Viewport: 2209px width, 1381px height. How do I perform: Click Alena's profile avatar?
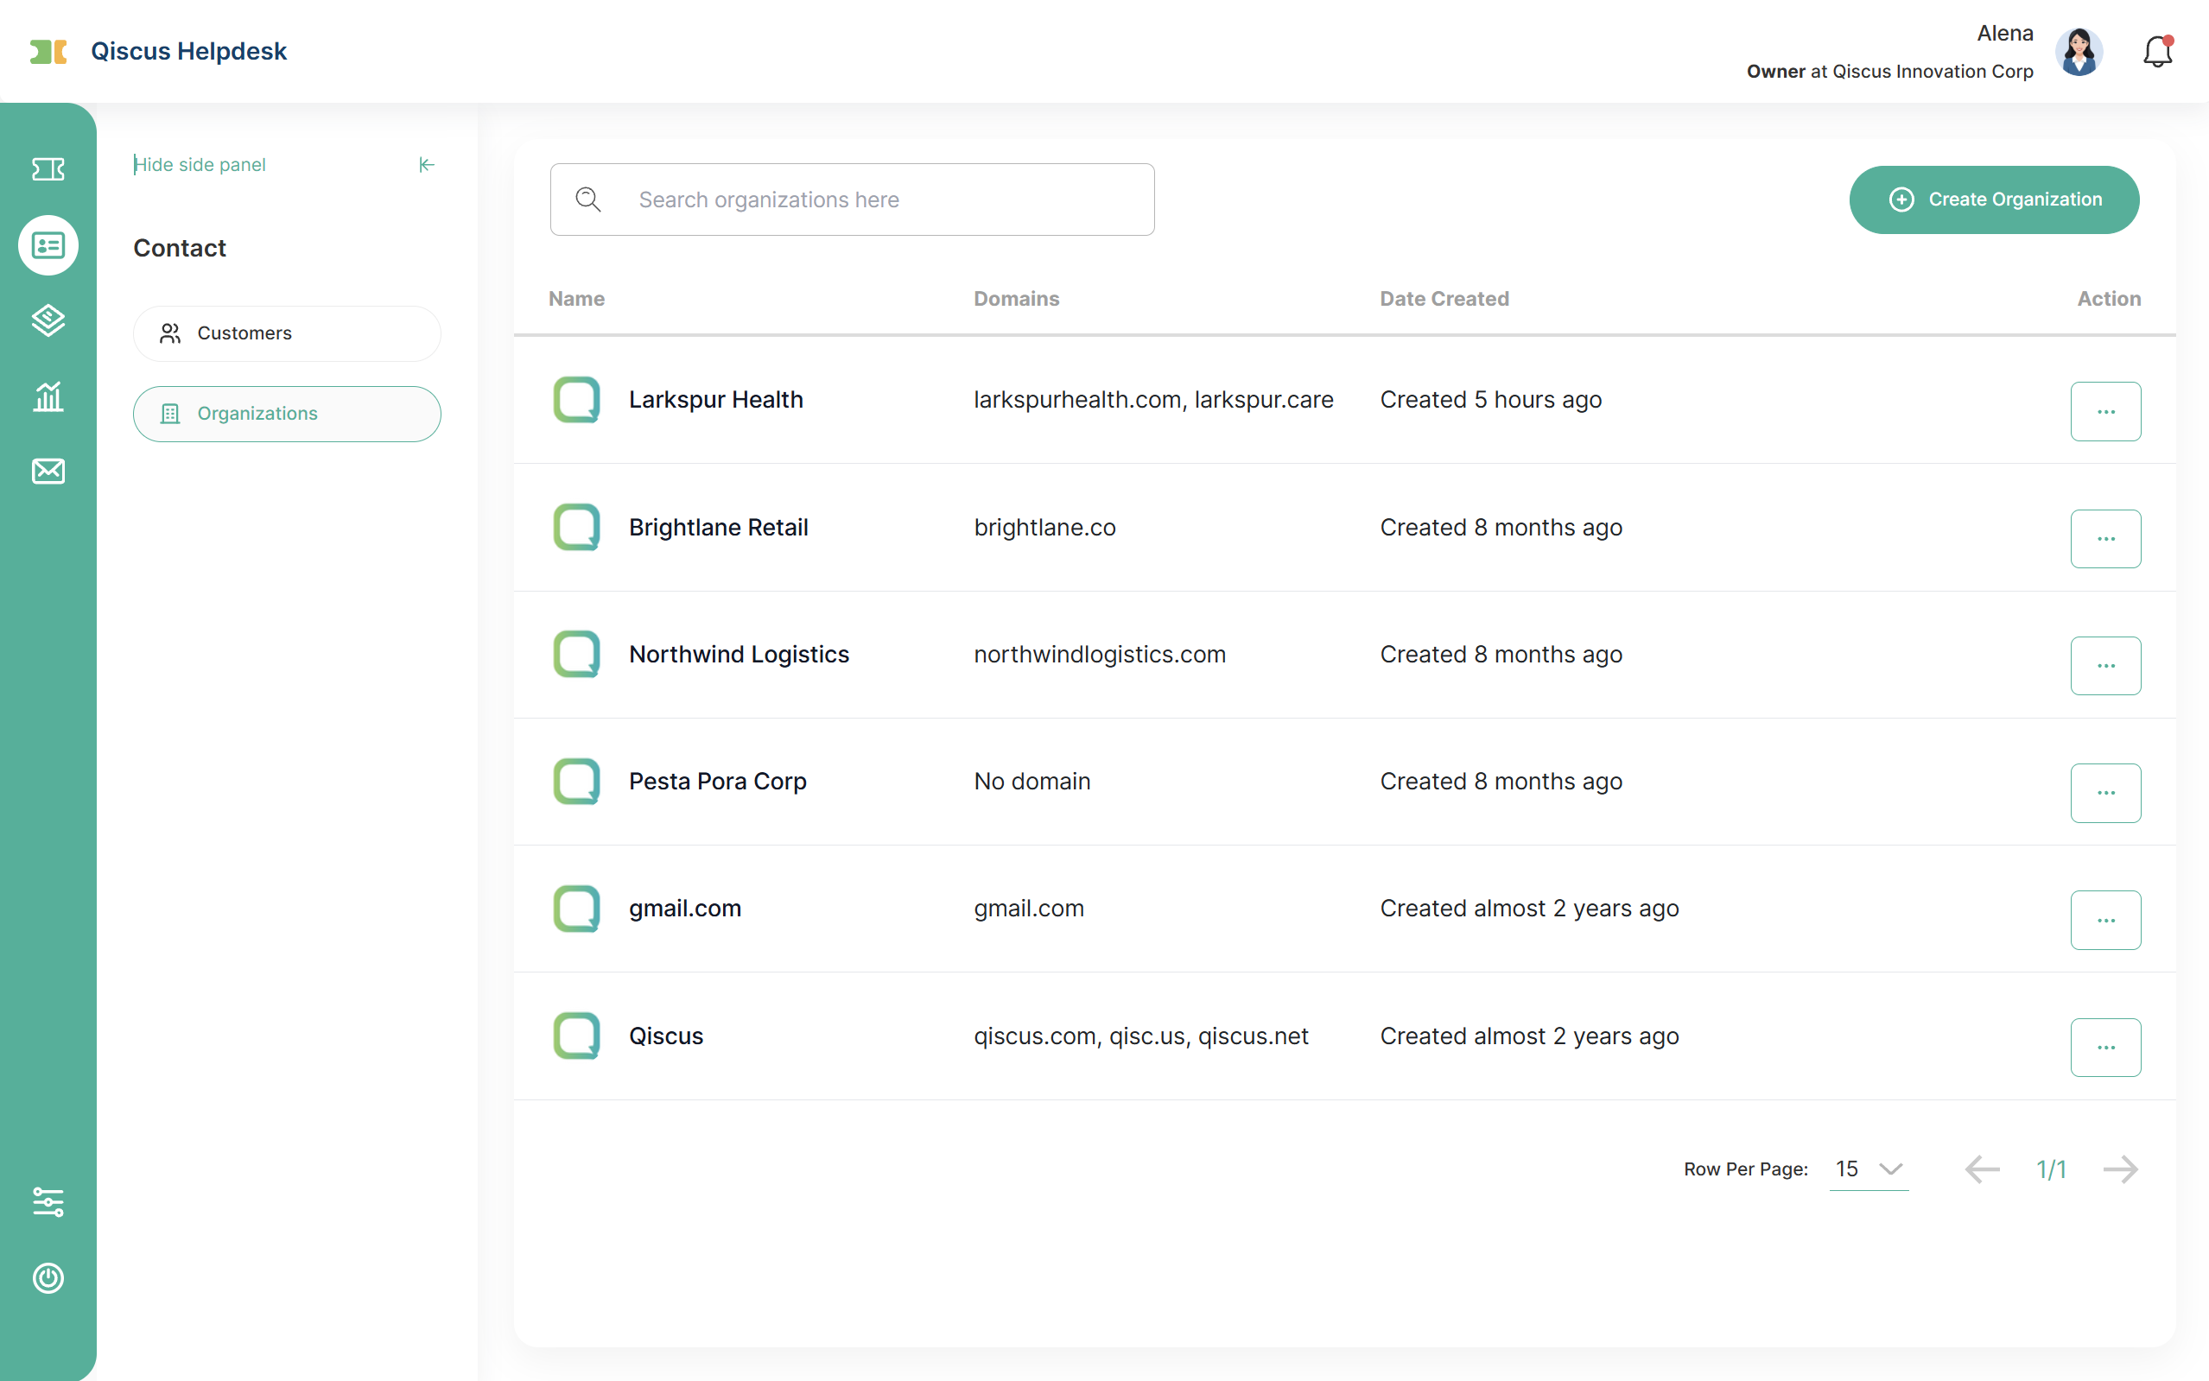point(2079,51)
